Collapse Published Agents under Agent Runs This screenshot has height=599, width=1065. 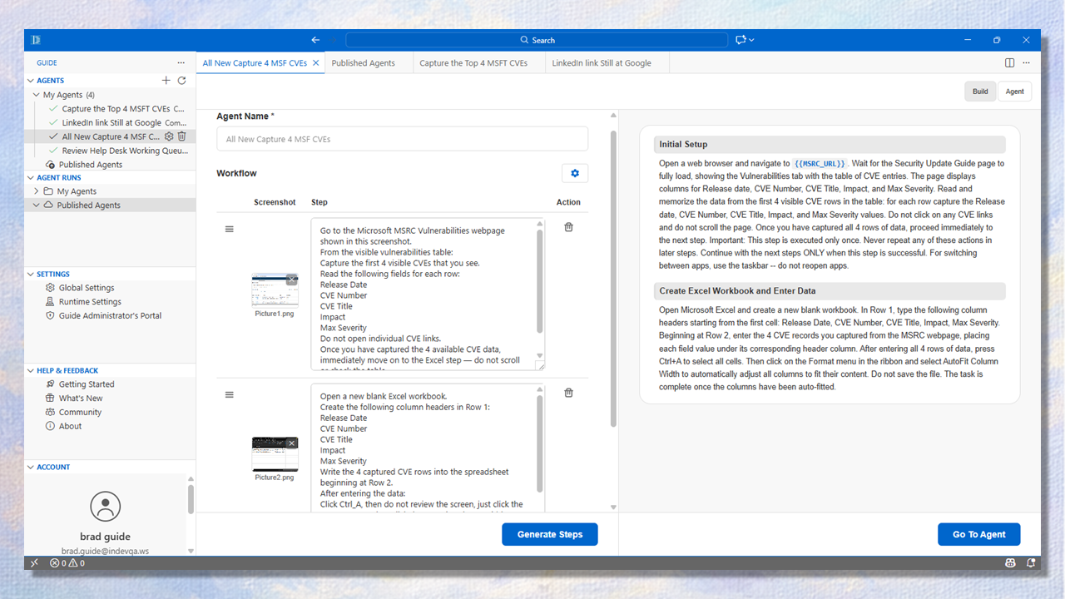37,205
